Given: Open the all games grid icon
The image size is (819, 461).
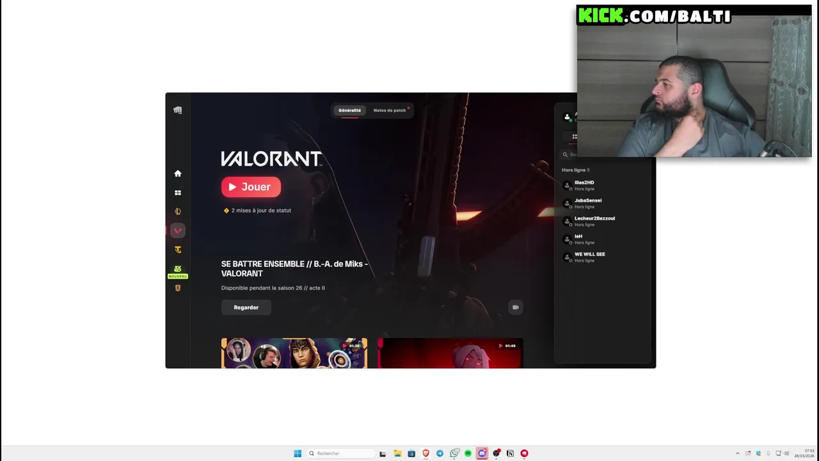Looking at the screenshot, I should (178, 193).
